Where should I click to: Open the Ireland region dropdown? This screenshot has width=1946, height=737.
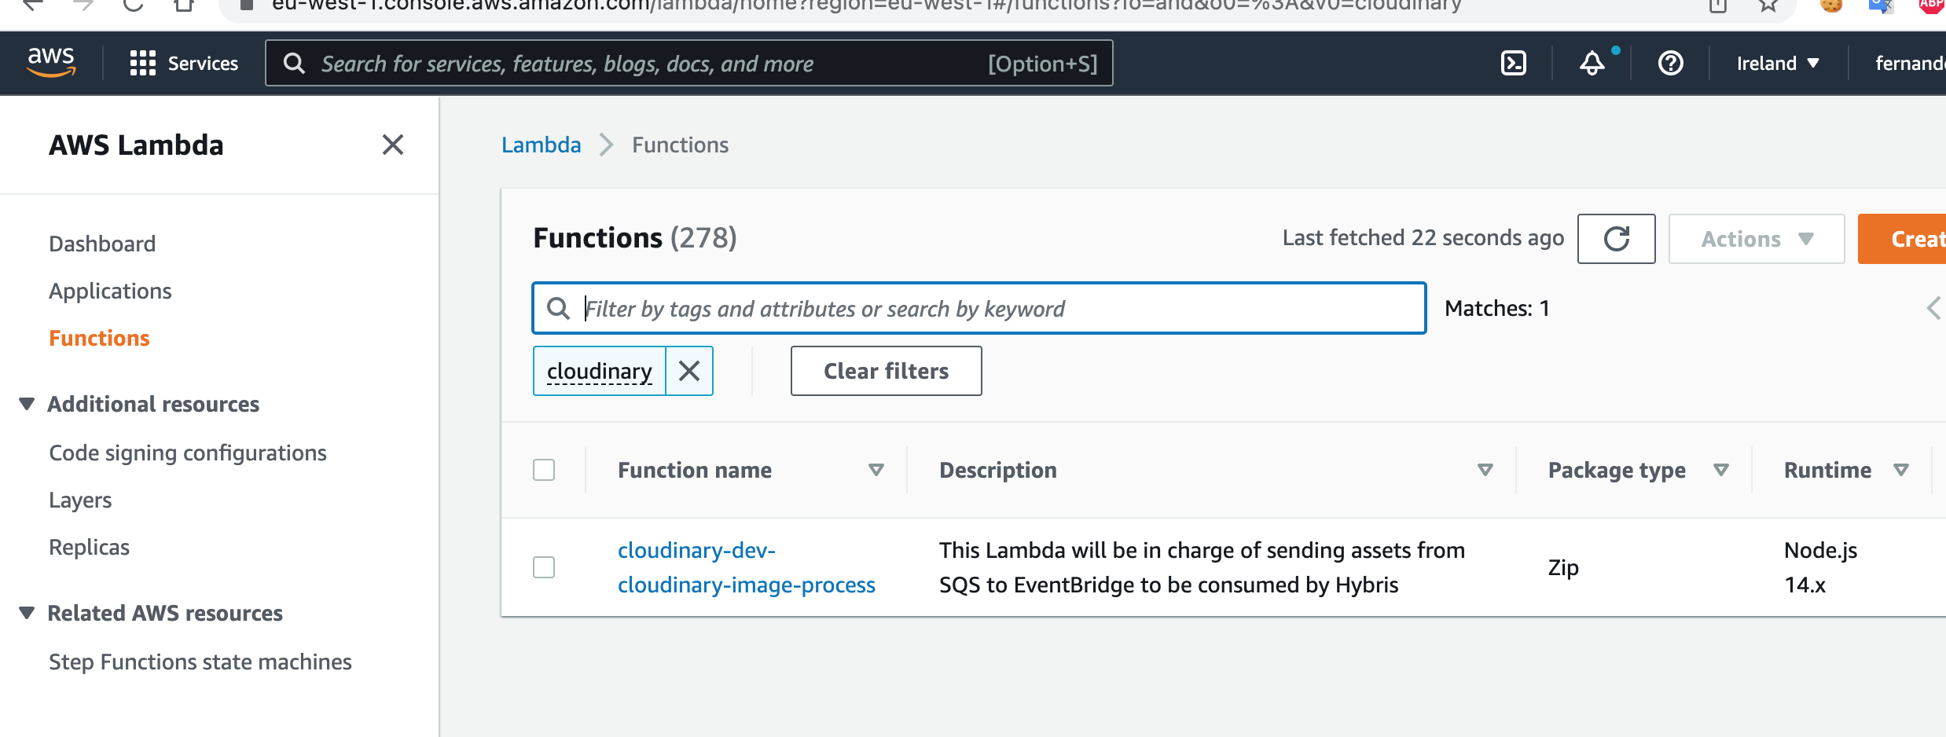(1777, 63)
